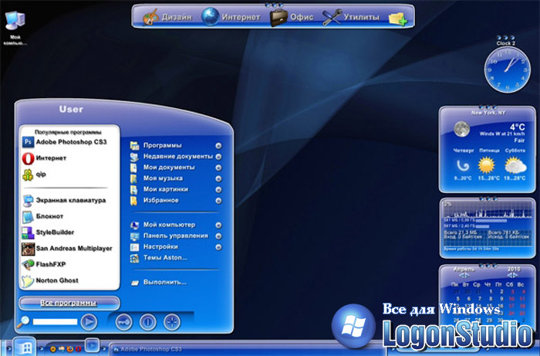The width and height of the screenshot is (540, 356).
Task: Launch Norton Ghost from start menu
Action: [50, 280]
